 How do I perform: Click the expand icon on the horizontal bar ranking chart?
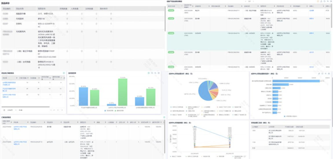pyautogui.click(x=329, y=73)
